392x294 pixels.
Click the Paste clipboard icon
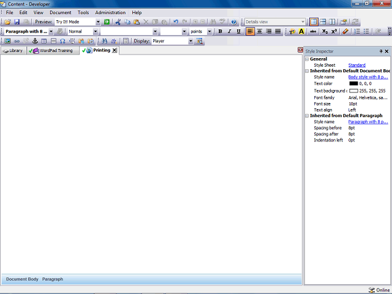tap(137, 22)
